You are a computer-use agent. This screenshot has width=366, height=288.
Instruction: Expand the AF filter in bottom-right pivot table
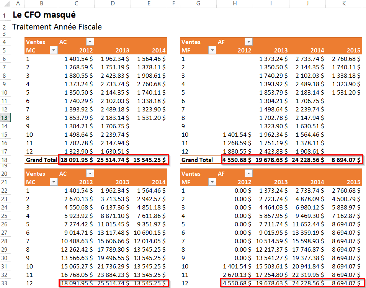pyautogui.click(x=248, y=173)
